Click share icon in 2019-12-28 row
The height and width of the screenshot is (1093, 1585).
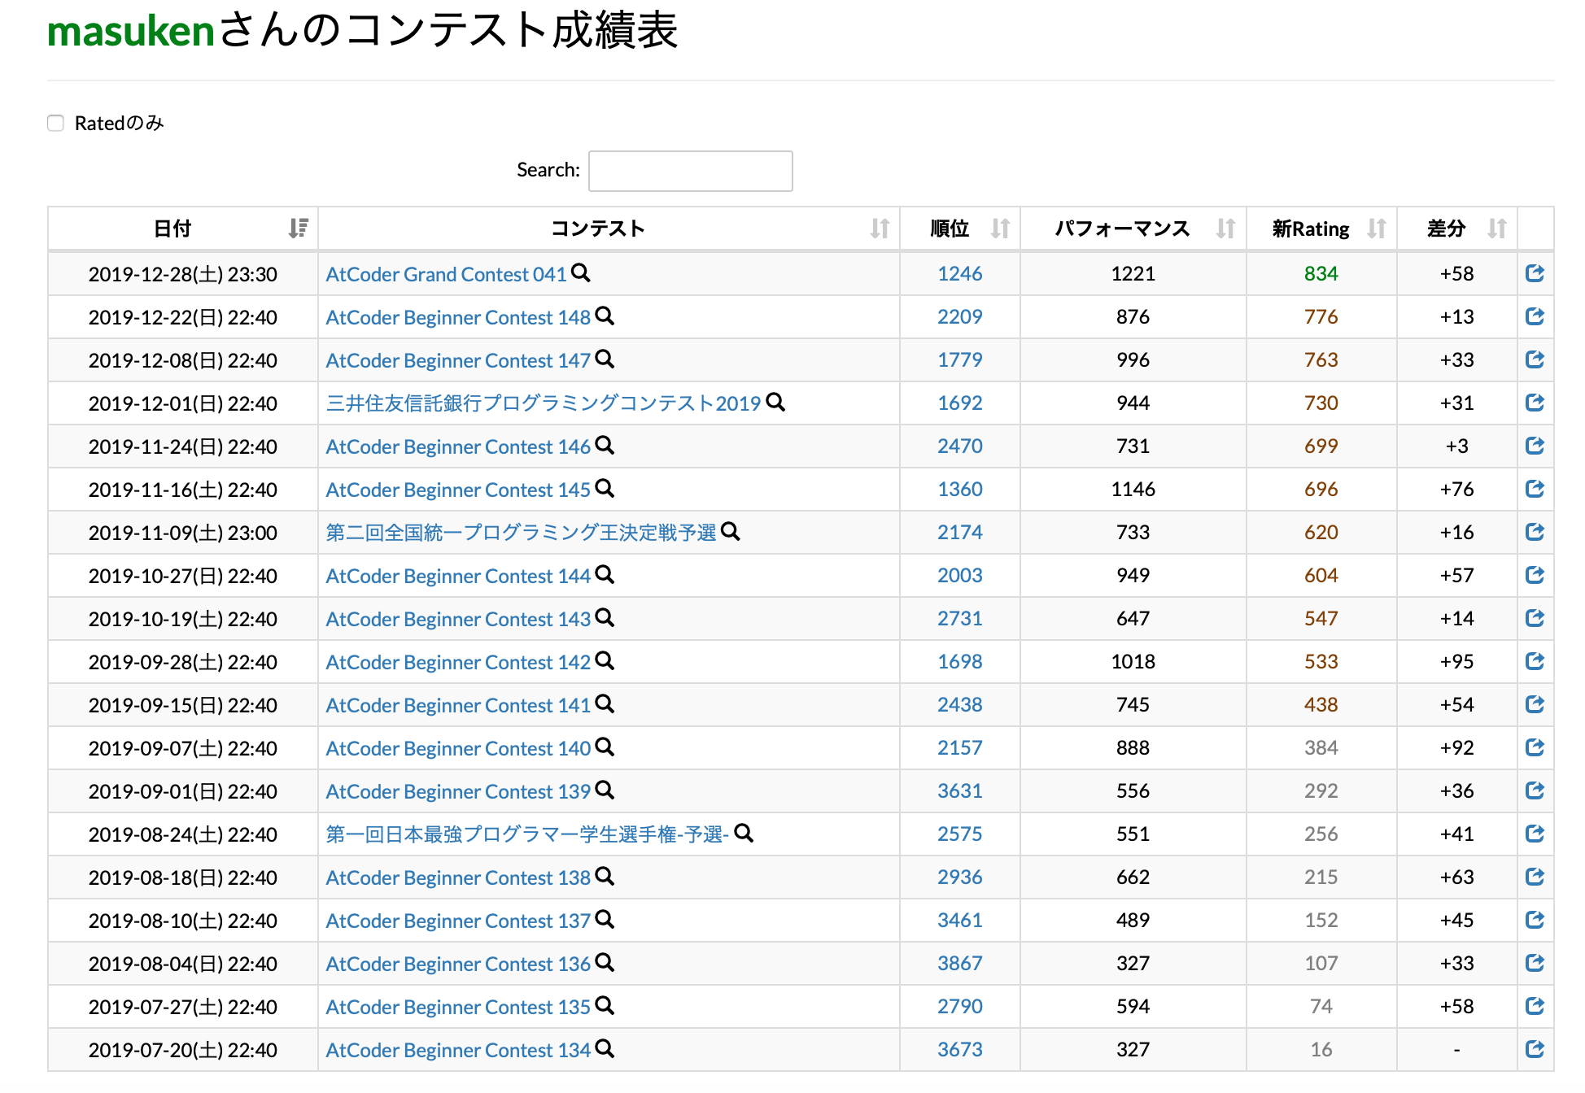pos(1535,273)
